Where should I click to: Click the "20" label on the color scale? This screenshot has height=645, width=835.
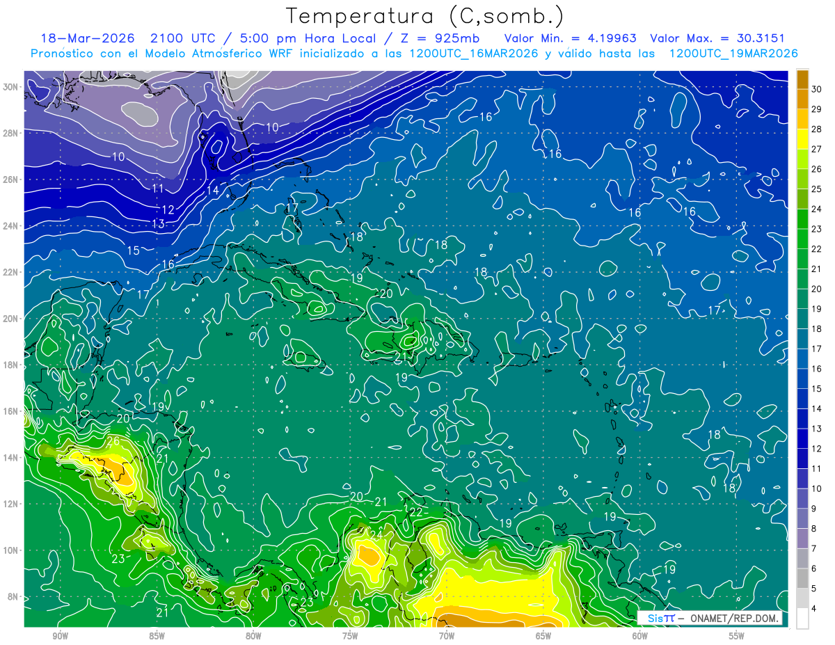(x=817, y=289)
